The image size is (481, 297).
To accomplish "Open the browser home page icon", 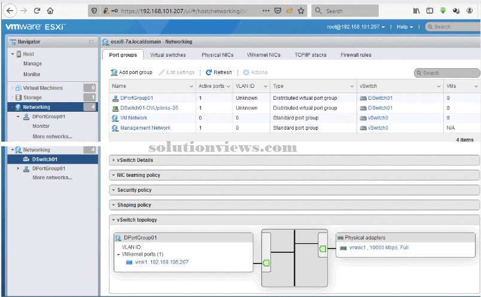I will tap(50, 11).
